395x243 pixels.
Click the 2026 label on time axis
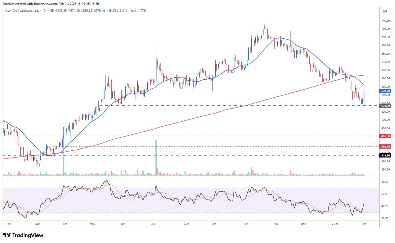335,224
